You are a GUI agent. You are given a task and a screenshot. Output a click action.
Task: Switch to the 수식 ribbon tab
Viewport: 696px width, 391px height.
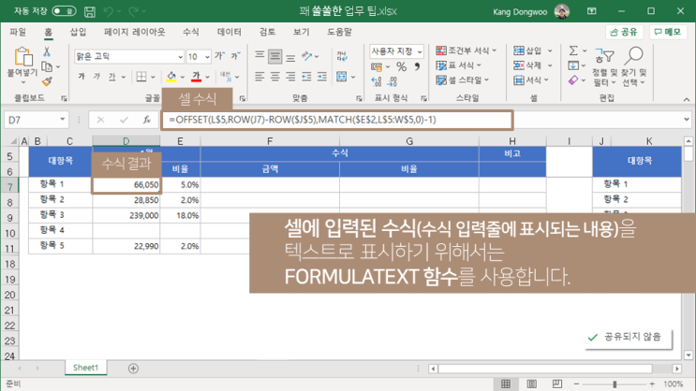pyautogui.click(x=191, y=32)
